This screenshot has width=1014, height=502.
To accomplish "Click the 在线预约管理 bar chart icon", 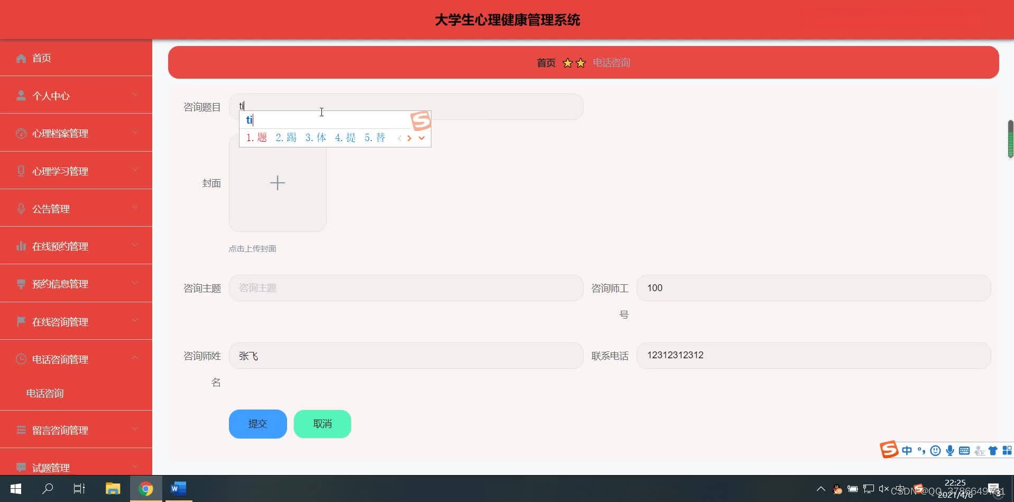I will pyautogui.click(x=21, y=245).
